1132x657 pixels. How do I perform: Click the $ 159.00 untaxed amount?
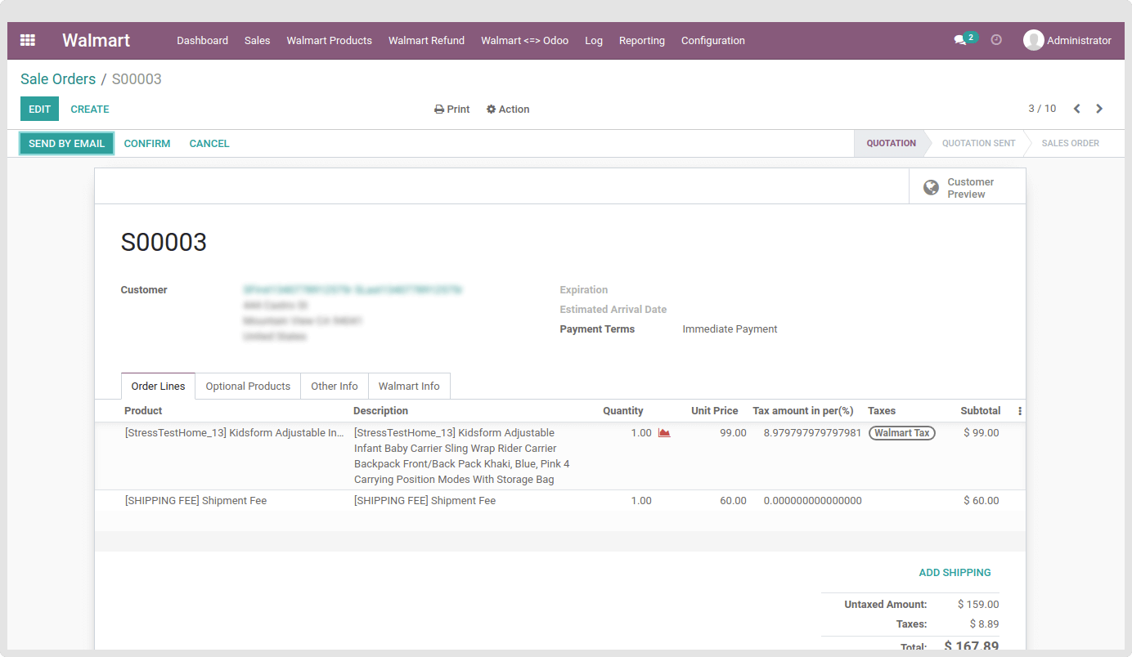tap(978, 605)
